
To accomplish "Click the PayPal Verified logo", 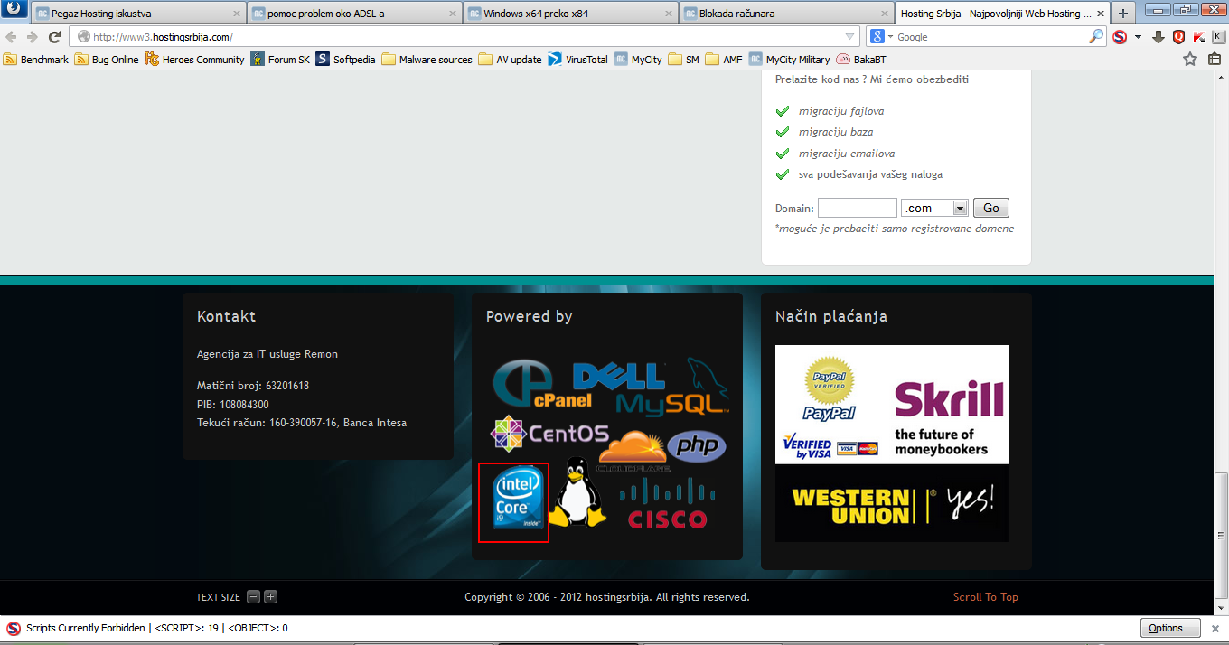I will pos(830,389).
